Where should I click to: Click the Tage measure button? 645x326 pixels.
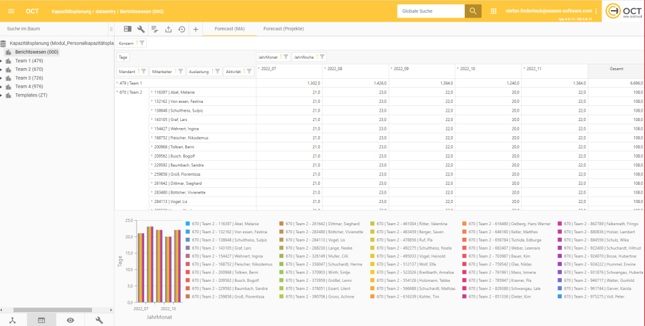point(123,57)
